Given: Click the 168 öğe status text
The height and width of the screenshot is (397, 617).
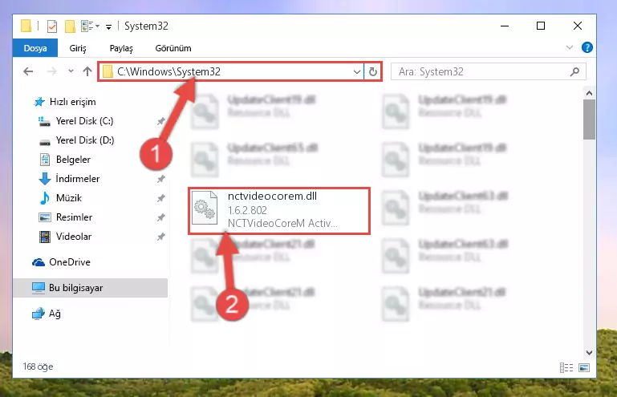Looking at the screenshot, I should [x=38, y=367].
